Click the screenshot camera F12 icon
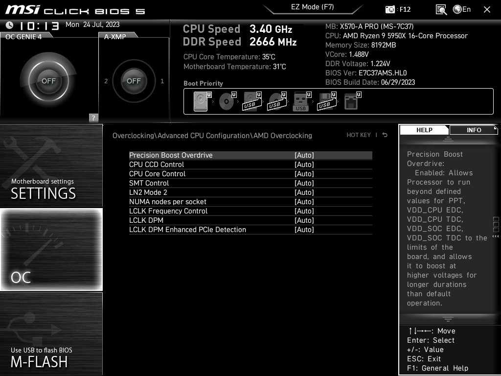Image resolution: width=501 pixels, height=376 pixels. click(390, 9)
